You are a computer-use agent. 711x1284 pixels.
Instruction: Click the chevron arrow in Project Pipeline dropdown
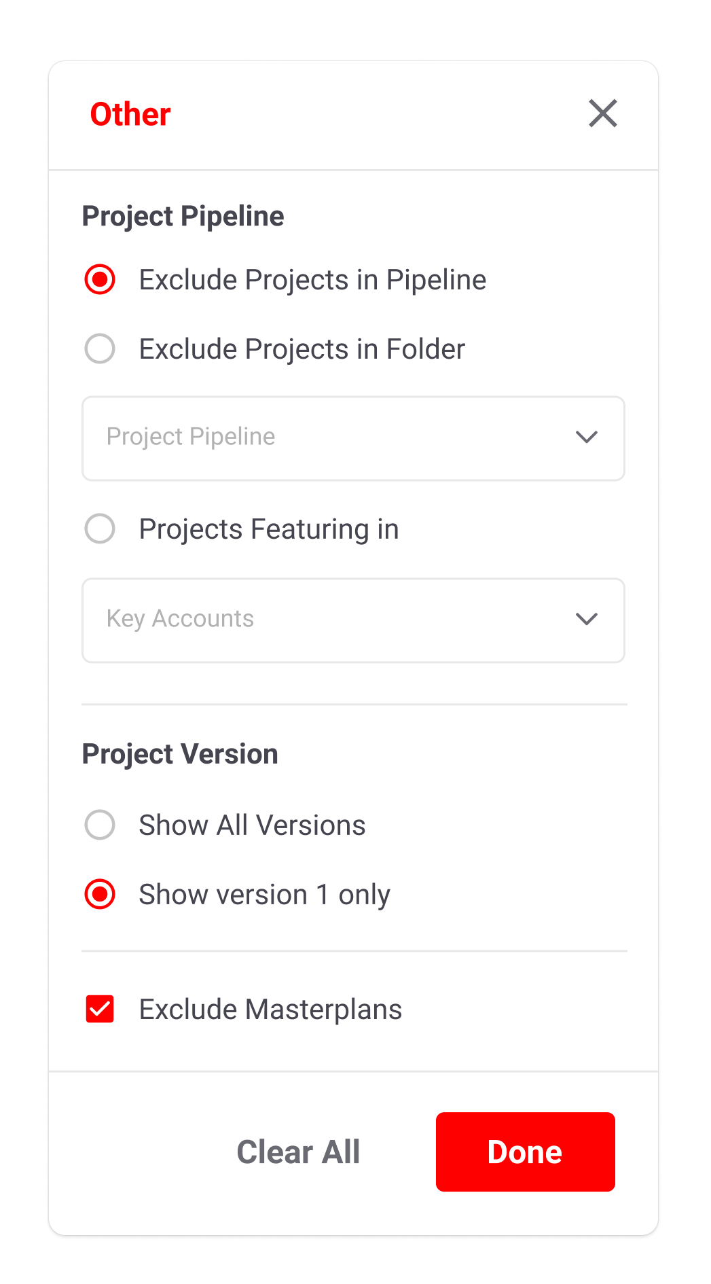click(x=586, y=437)
